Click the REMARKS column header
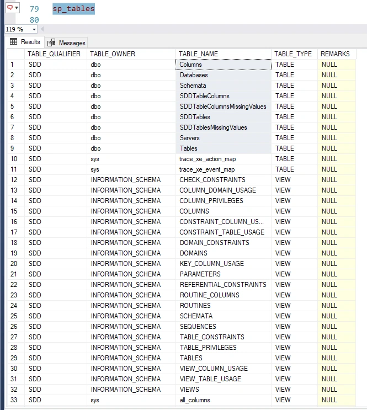This screenshot has width=367, height=410. tap(337, 54)
